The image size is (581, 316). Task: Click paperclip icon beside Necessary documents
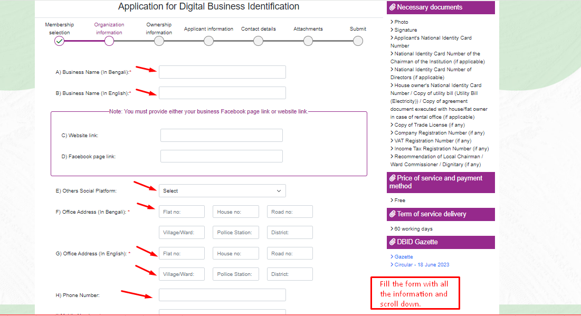tap(393, 7)
